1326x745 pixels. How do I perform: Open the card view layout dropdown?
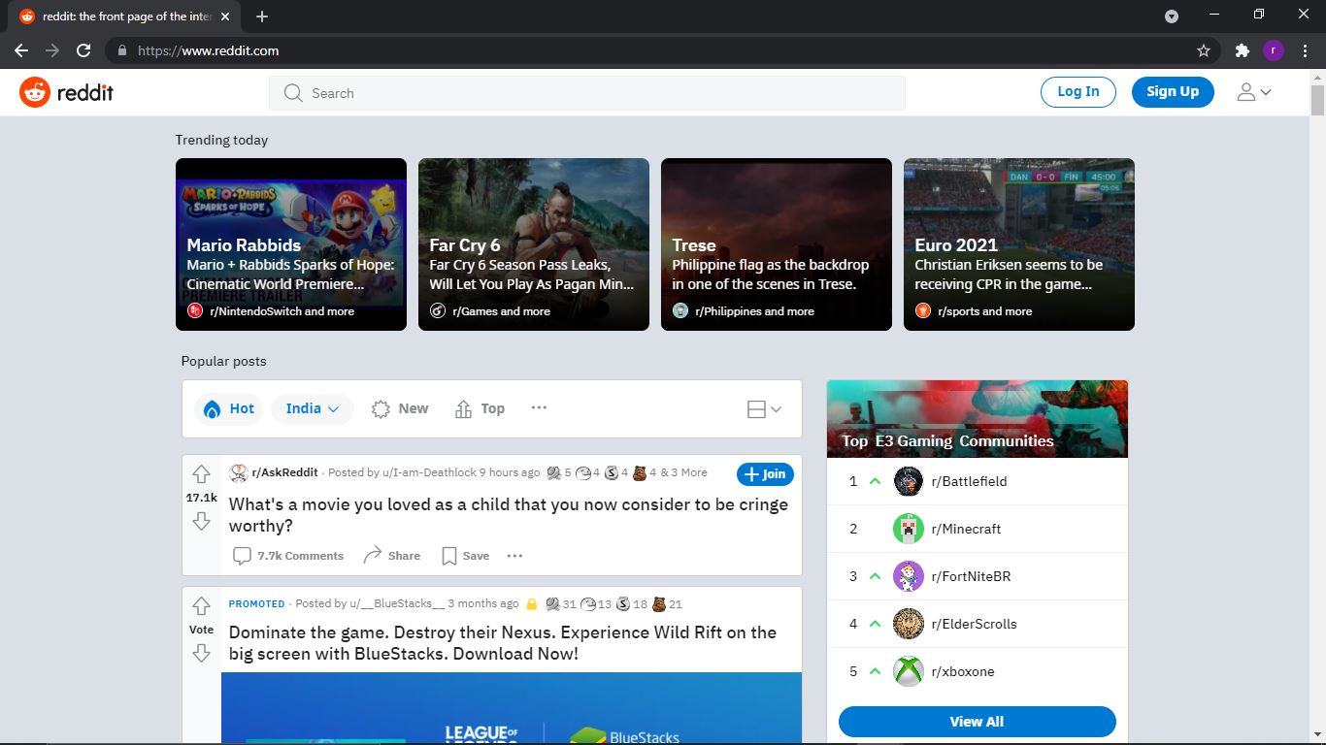[764, 409]
